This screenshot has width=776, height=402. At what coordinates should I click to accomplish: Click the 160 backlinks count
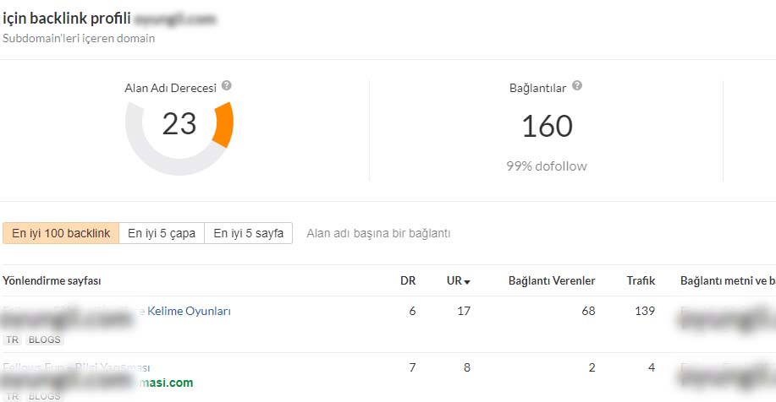[547, 126]
